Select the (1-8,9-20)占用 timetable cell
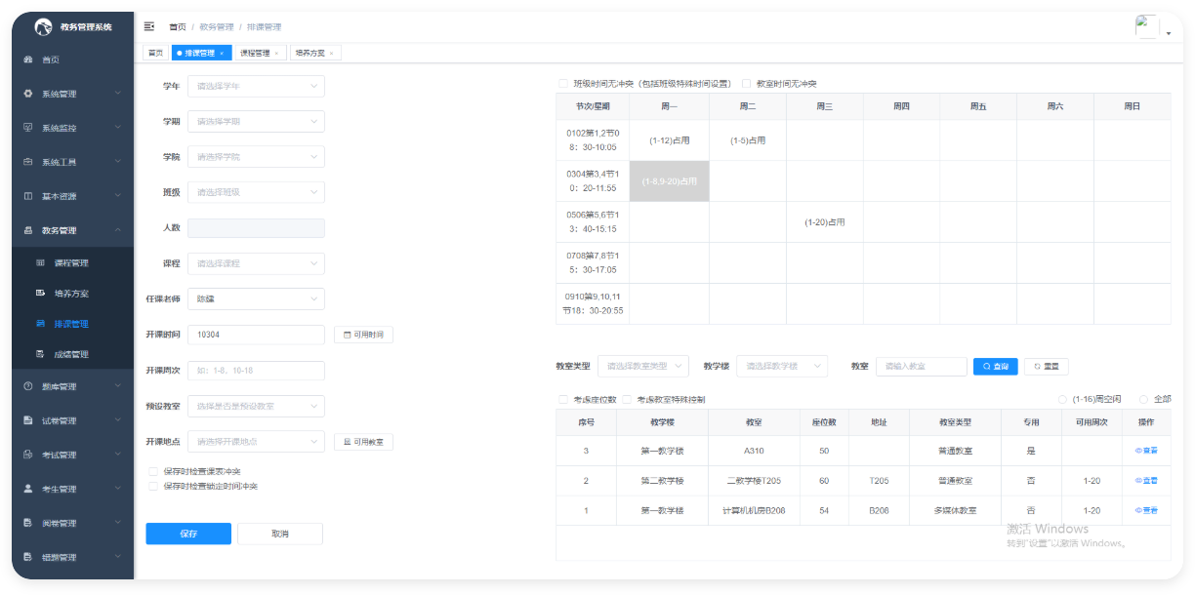This screenshot has height=595, width=1195. pos(670,181)
